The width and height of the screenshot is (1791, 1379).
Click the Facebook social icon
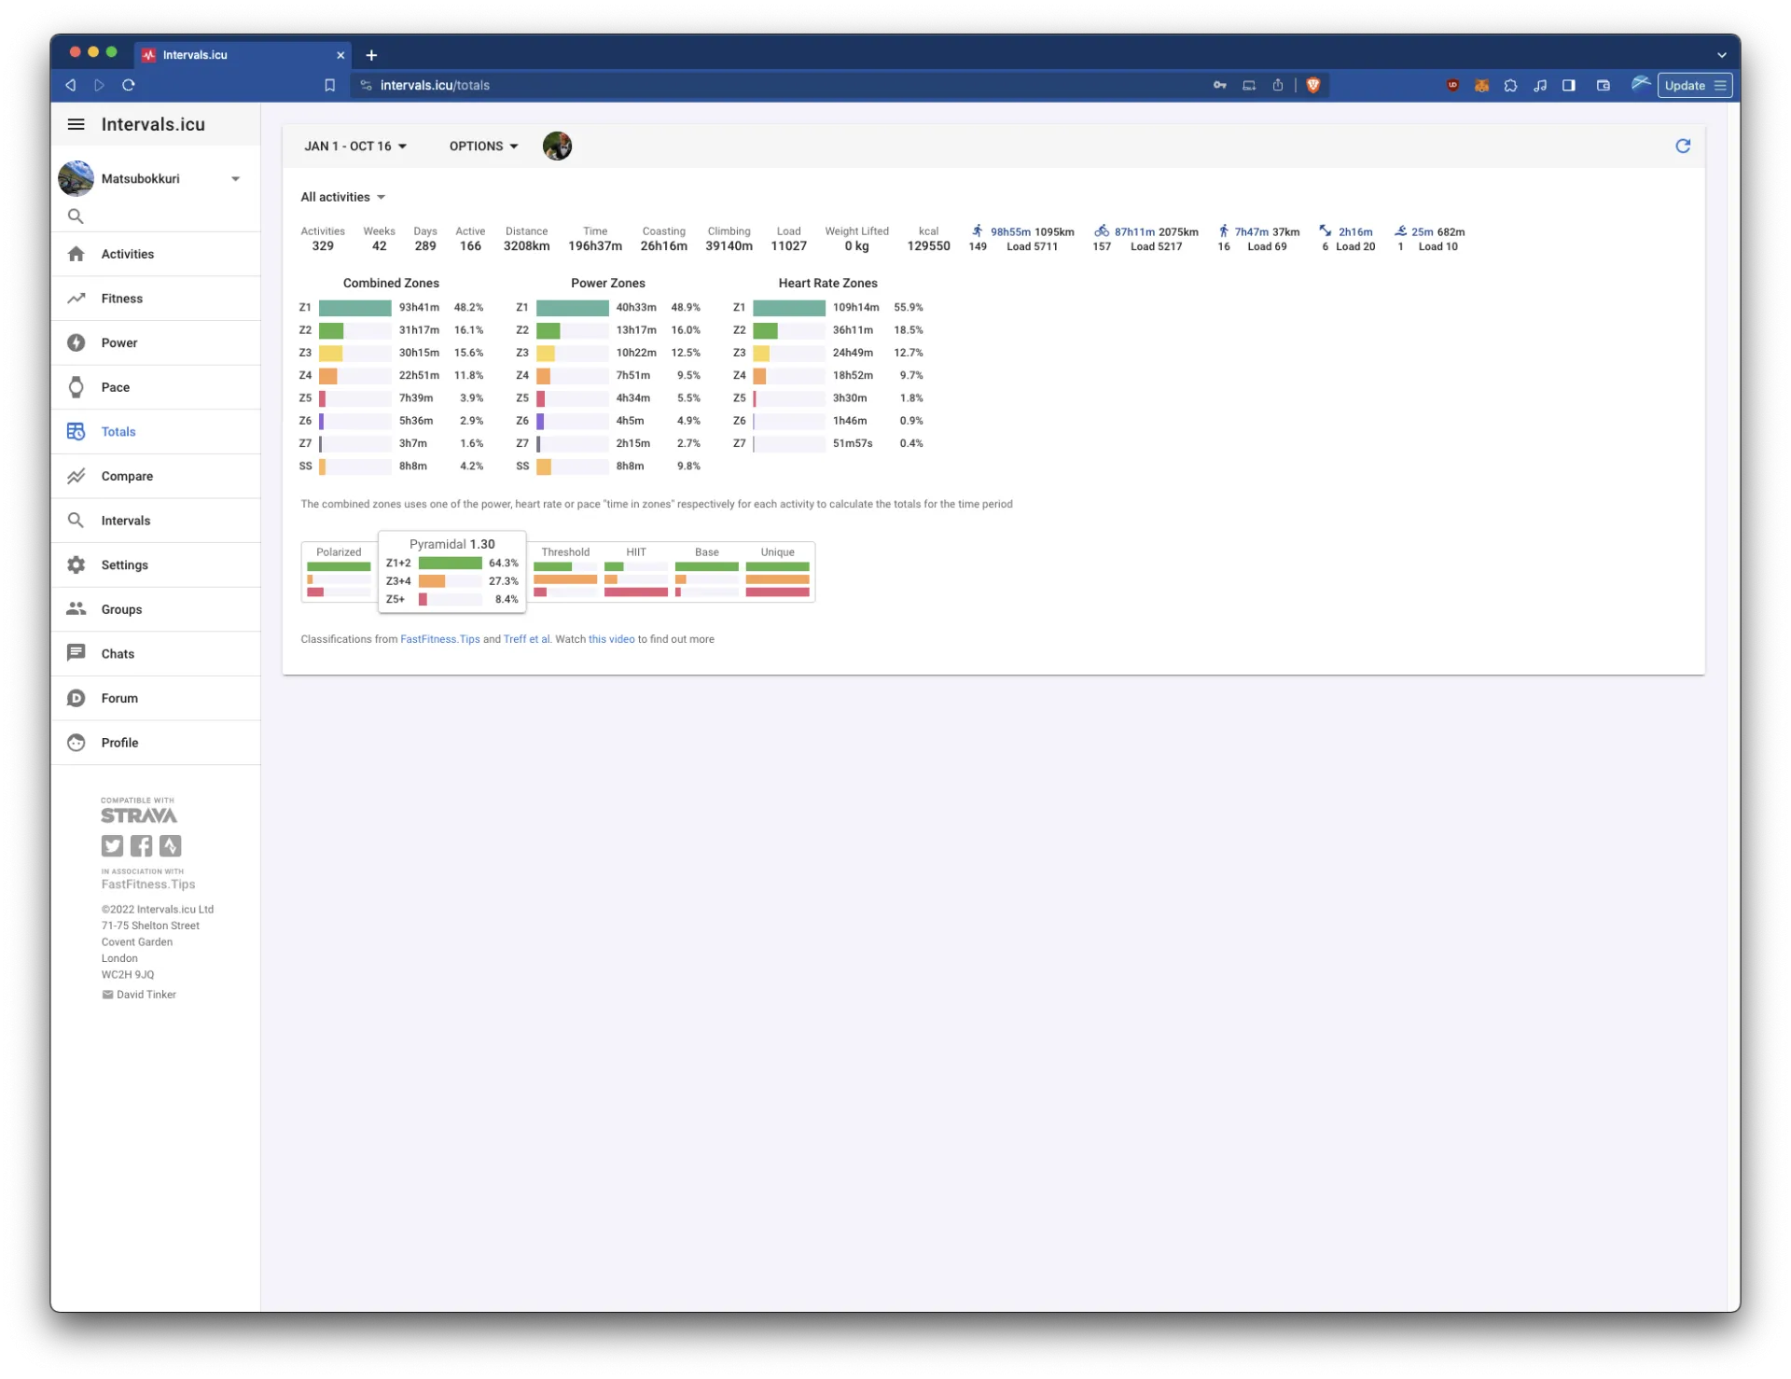coord(141,846)
